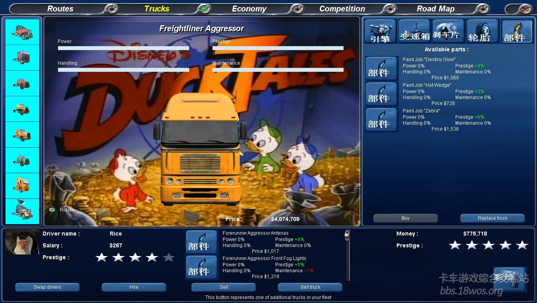
Task: Select the first fleet truck, orange with grey trim
Action: 22,32
